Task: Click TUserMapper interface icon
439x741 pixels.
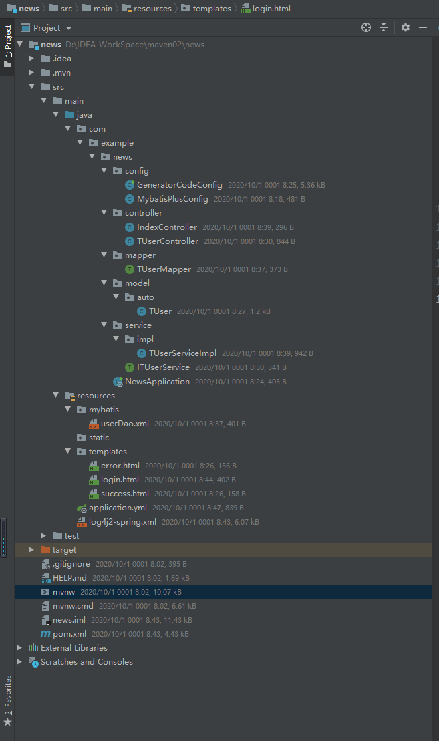Action: (x=130, y=269)
